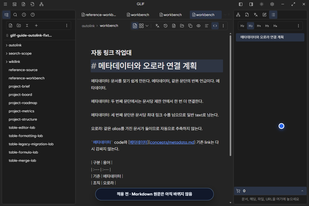Open version history in editor toolbar
Viewport: 309px width, 206px height.
pos(166,26)
